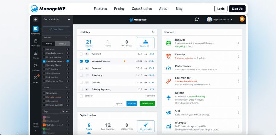Image resolution: width=276 pixels, height=135 pixels.
Task: Click the blue Update button
Action: 132,103
